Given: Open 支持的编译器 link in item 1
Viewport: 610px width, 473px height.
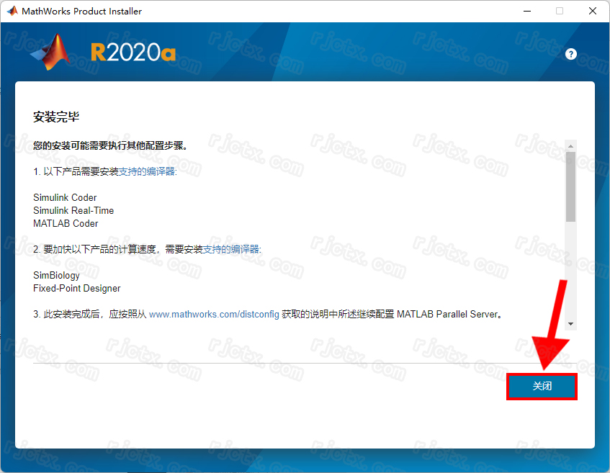Looking at the screenshot, I should click(148, 171).
